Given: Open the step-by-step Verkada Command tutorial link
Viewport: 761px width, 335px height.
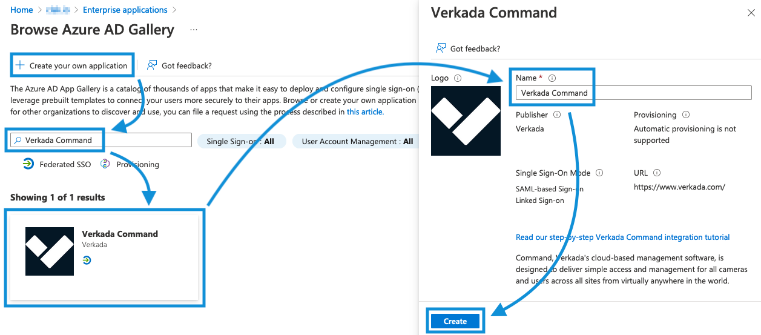Looking at the screenshot, I should (622, 237).
